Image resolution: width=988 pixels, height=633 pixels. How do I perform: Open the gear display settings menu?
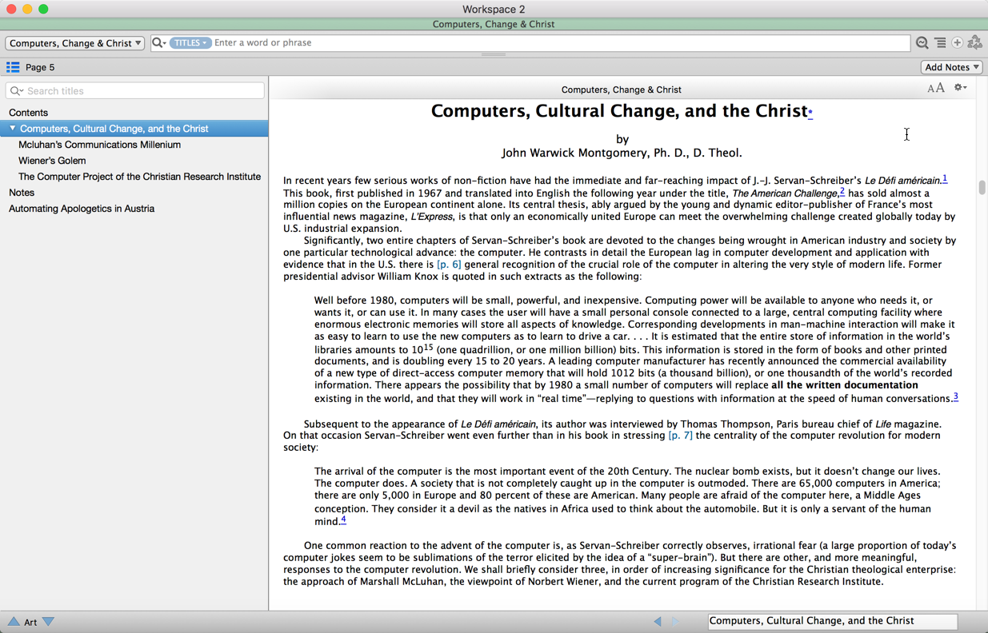coord(960,88)
